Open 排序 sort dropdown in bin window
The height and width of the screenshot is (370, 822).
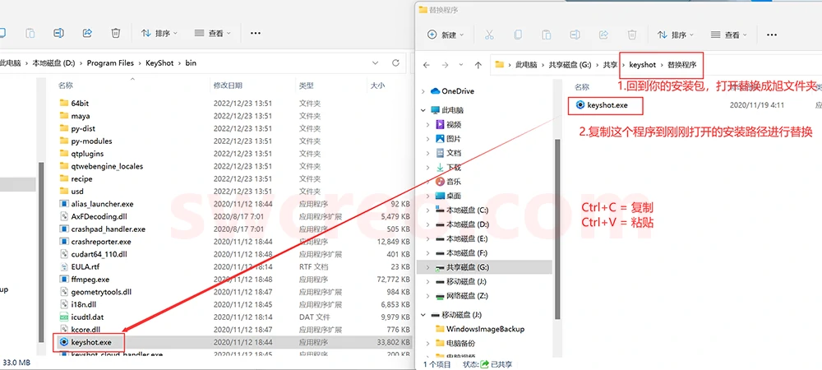[x=159, y=33]
